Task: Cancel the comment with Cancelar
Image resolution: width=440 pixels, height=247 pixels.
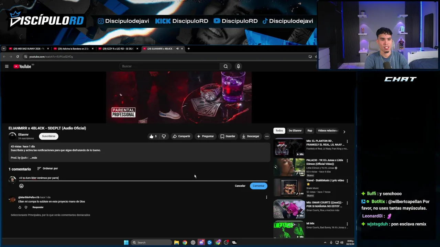Action: coord(240,186)
